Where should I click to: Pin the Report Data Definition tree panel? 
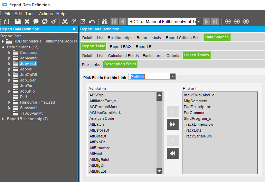click(74, 29)
